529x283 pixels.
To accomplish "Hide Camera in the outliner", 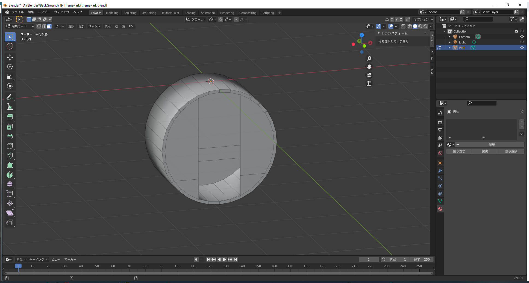I will pyautogui.click(x=522, y=37).
